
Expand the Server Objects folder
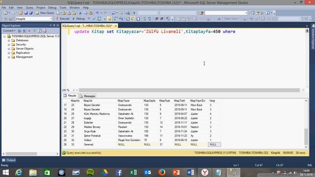(x=9, y=49)
